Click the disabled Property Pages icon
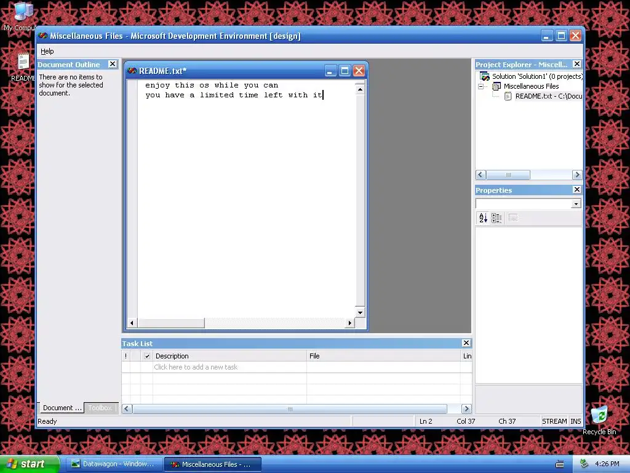The image size is (630, 473). 513,217
